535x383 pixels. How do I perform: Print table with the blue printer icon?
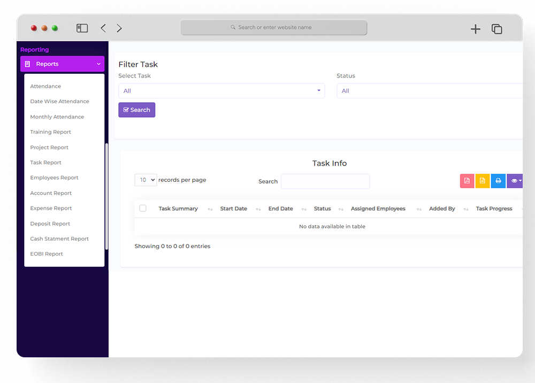498,181
